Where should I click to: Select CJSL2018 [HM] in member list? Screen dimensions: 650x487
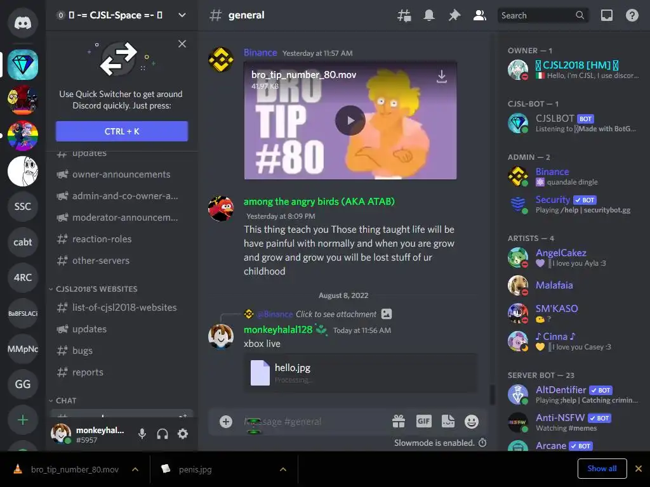[x=574, y=70]
